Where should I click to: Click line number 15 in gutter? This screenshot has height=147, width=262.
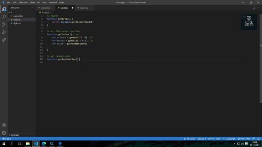click(41, 59)
